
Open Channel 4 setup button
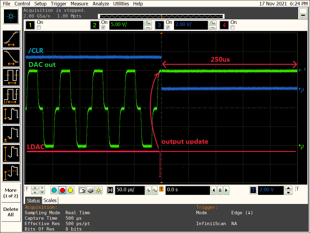[224, 25]
